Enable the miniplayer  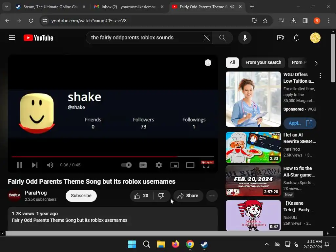pos(175,165)
